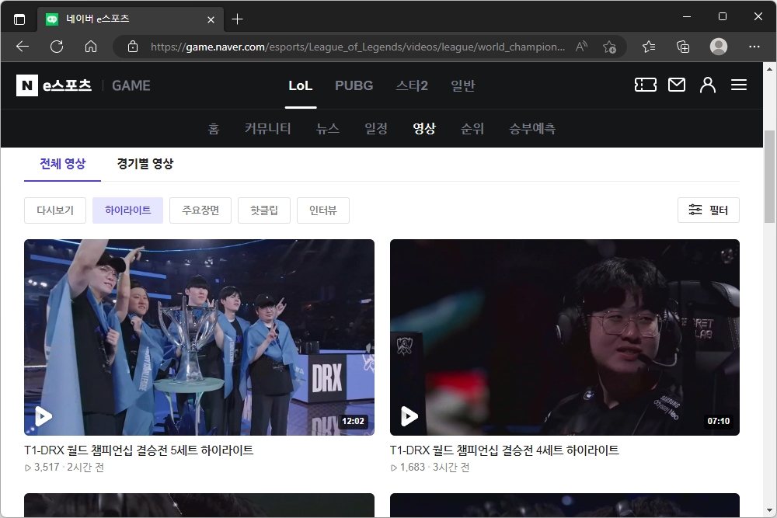Click the page vertical scrollbar thumb
Image resolution: width=777 pixels, height=518 pixels.
tap(769, 176)
